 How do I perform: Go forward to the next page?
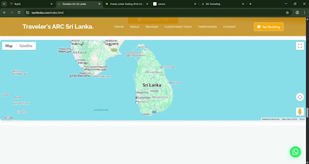pyautogui.click(x=12, y=13)
